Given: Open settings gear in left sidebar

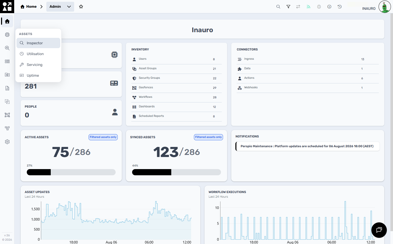Looking at the screenshot, I should (x=7, y=142).
